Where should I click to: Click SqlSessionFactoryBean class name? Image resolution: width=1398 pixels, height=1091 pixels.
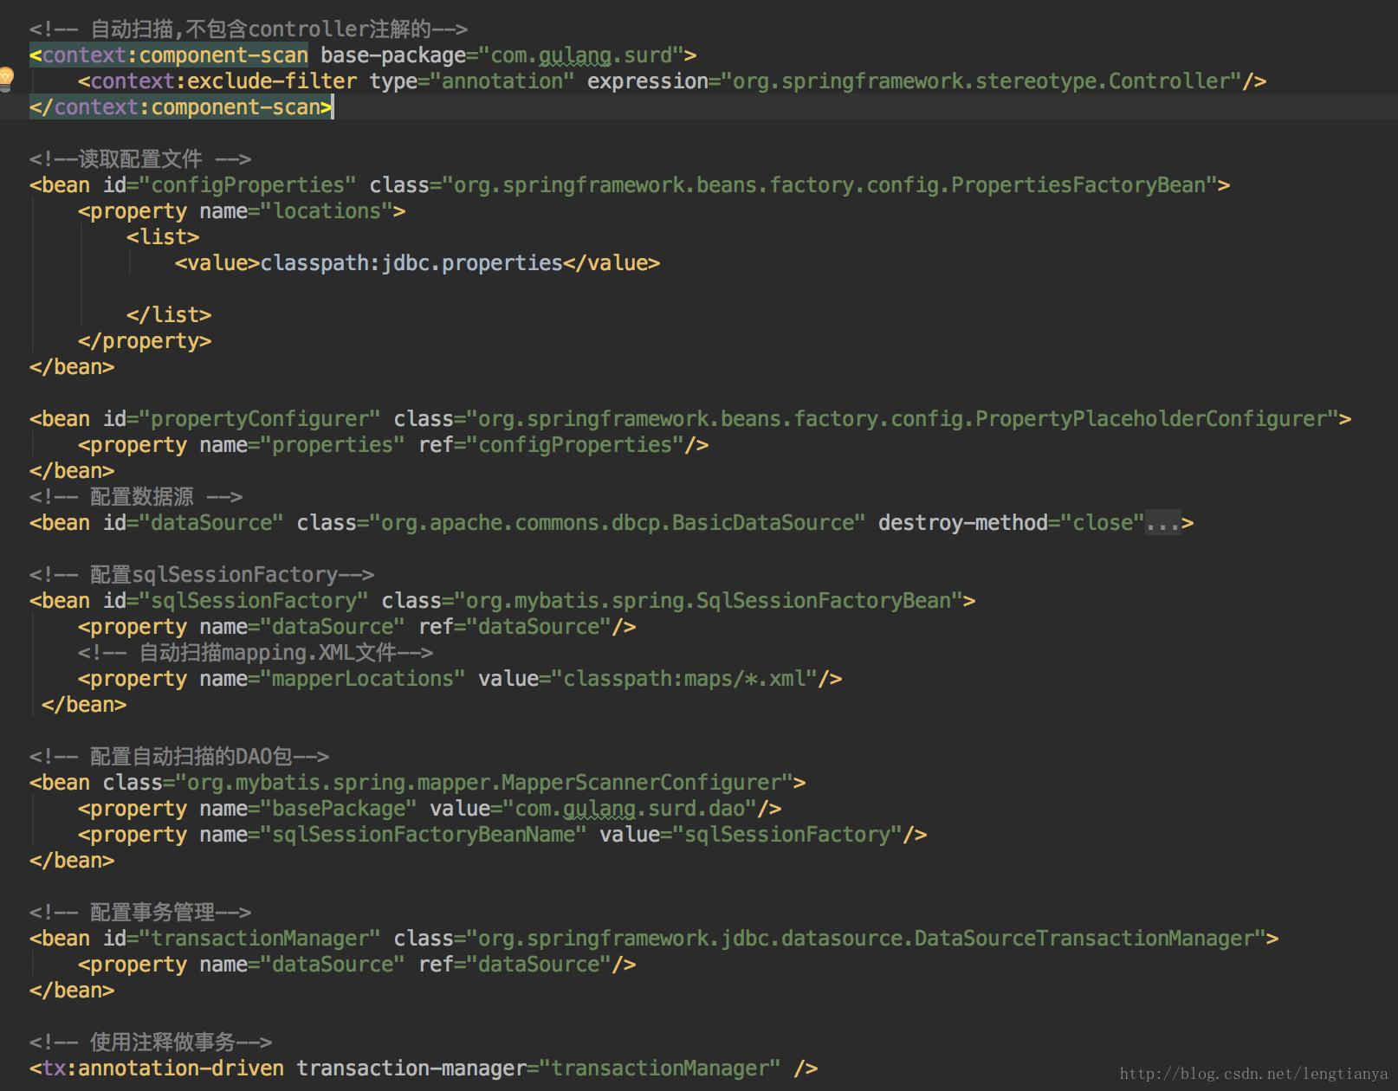(824, 601)
